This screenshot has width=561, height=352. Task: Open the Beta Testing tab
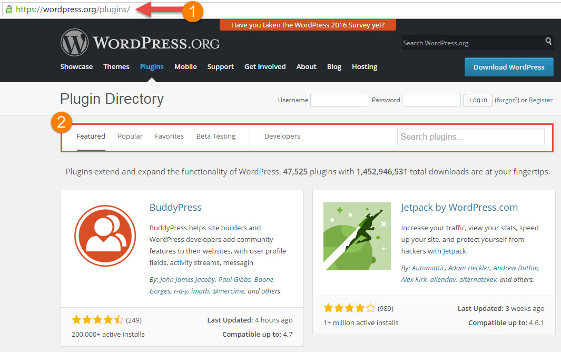[x=215, y=136]
